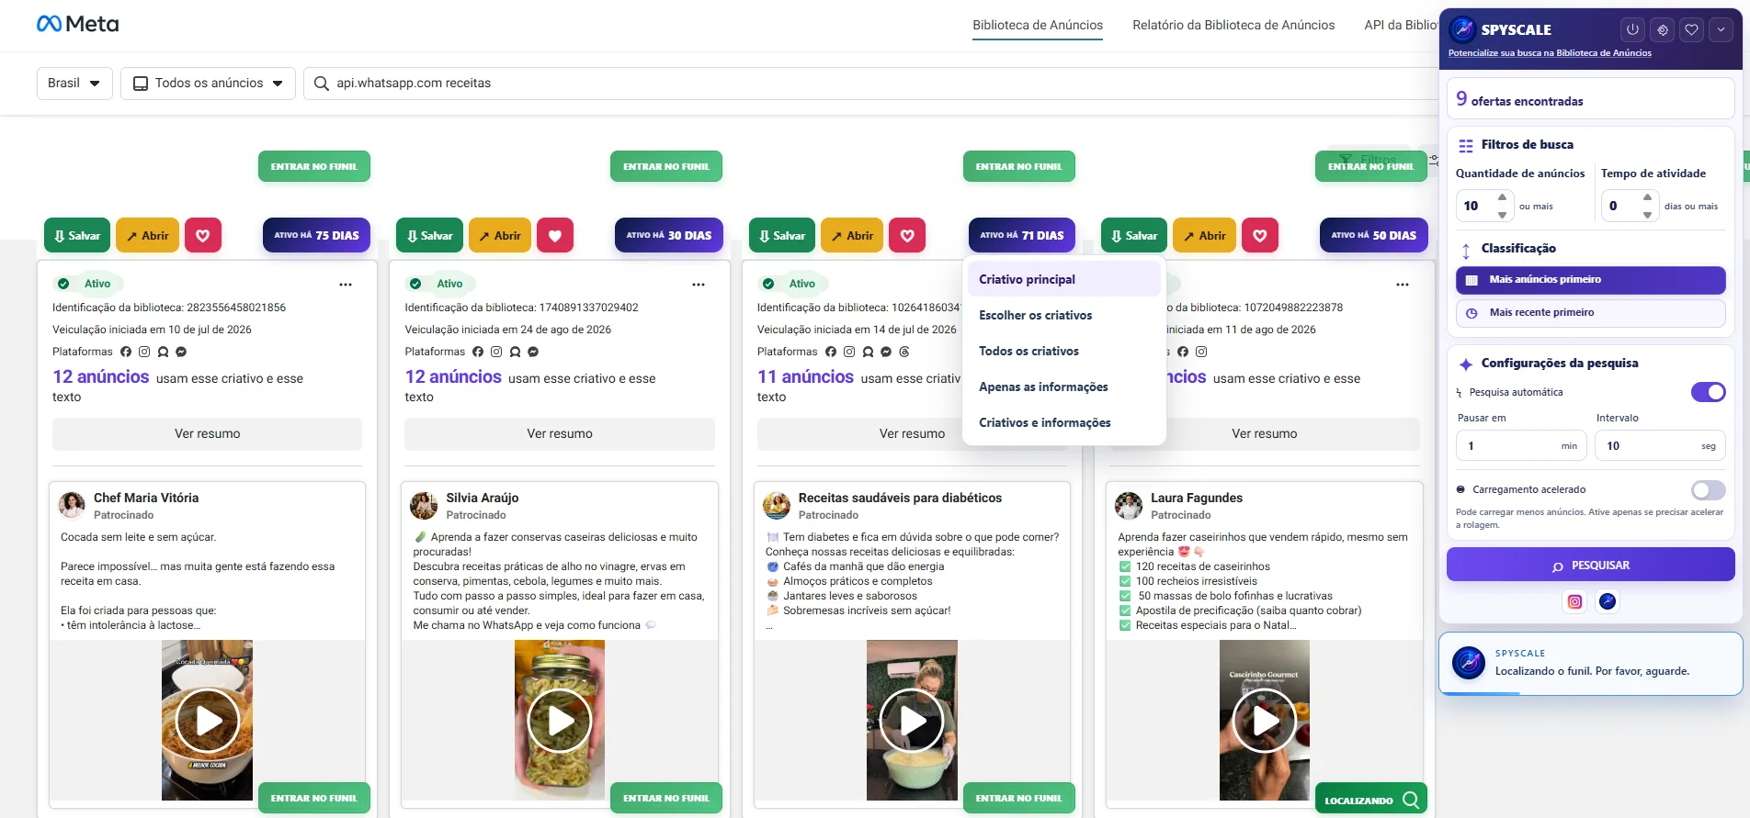Play the Receitas saudáveis para diabéticos video
This screenshot has height=818, width=1750.
tap(912, 721)
